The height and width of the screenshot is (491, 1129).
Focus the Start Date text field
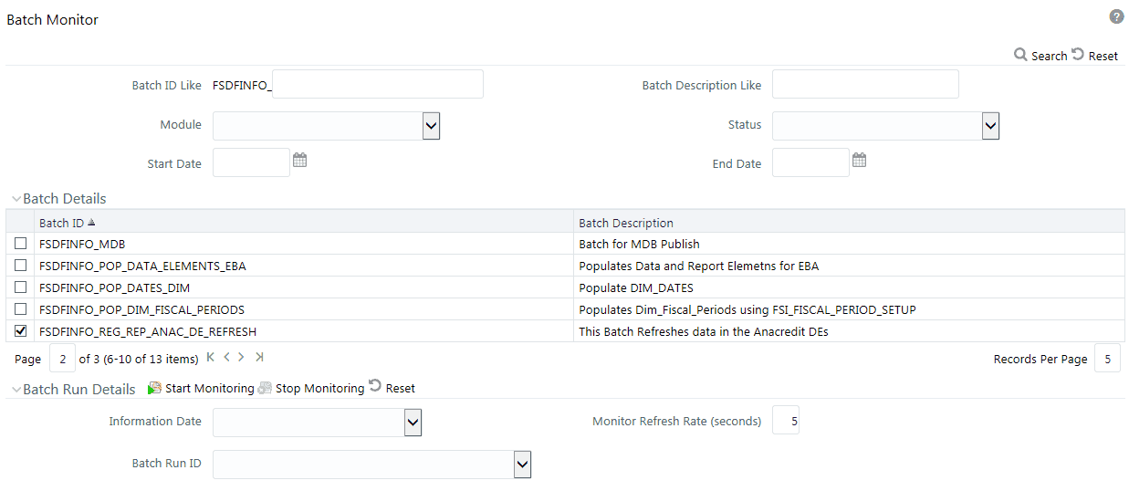tap(251, 162)
